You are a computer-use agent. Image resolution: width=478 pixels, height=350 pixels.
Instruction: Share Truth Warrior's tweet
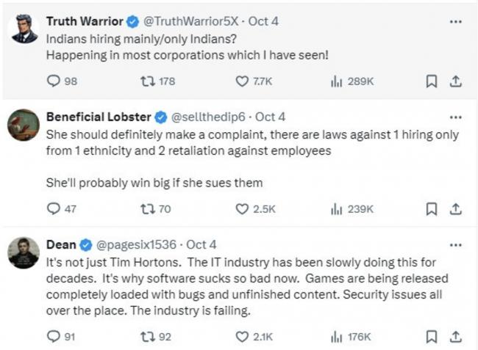coord(455,81)
